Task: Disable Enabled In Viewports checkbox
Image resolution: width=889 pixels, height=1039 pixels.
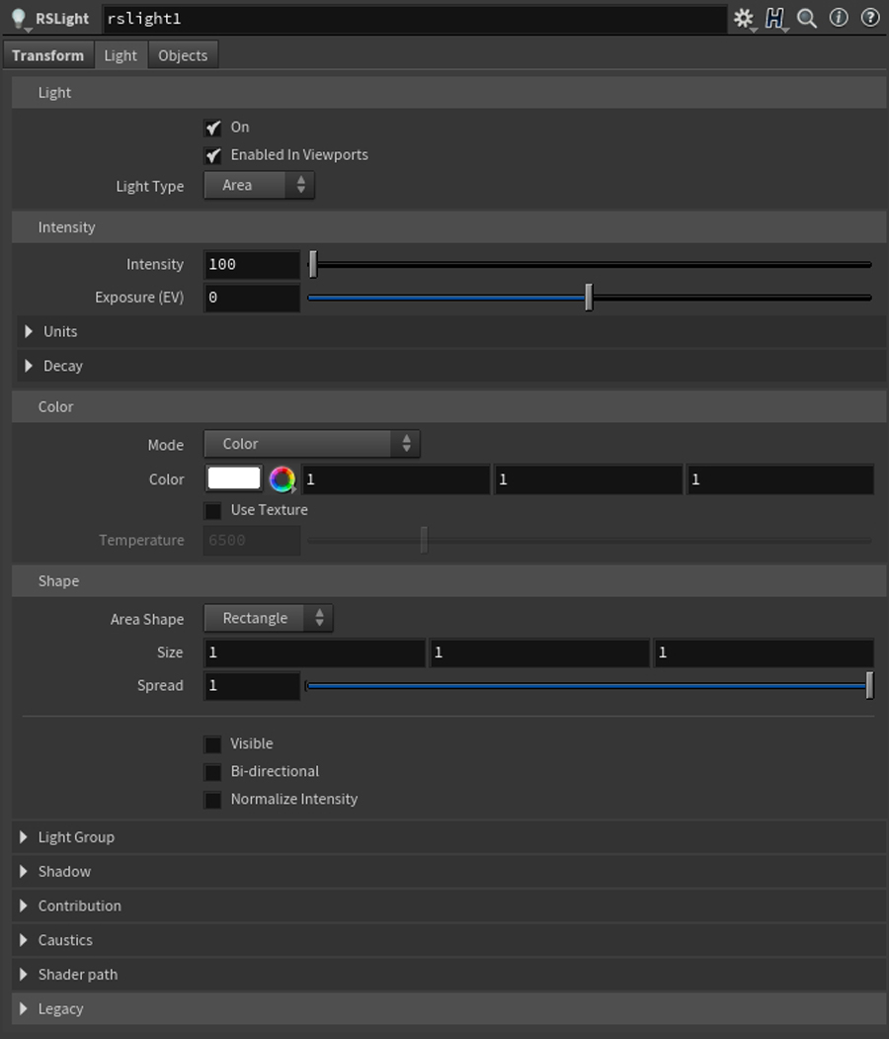Action: click(x=212, y=155)
